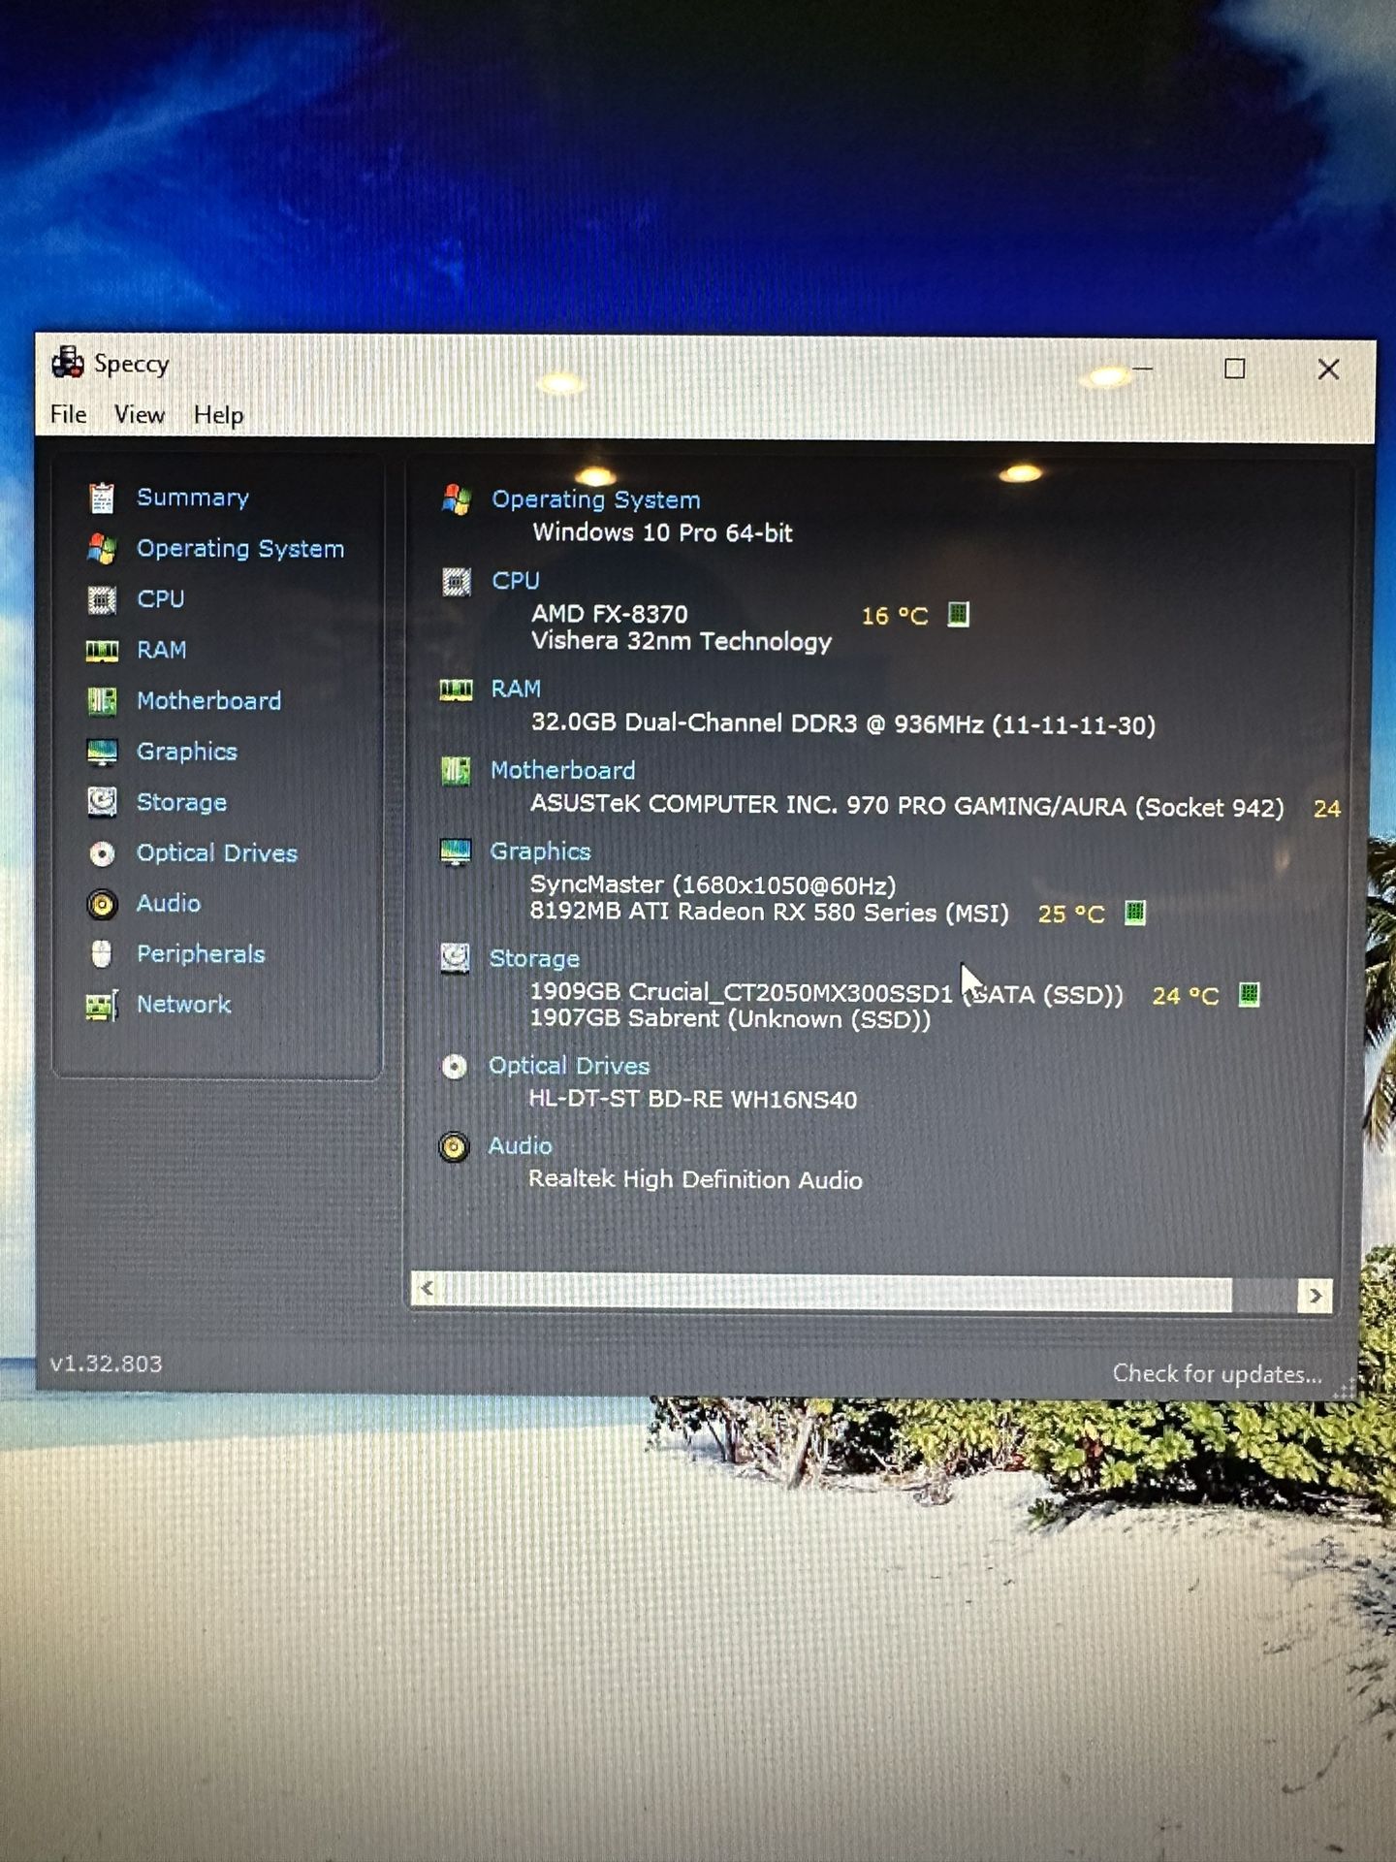
Task: Click the monitor icon beside Graphics heading in summary
Action: [x=456, y=851]
